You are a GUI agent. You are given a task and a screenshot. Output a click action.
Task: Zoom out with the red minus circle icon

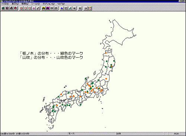[x=26, y=8]
